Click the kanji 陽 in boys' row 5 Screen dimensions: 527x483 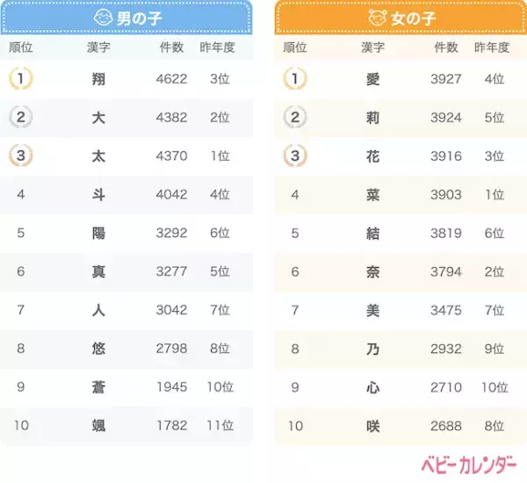[x=98, y=234]
